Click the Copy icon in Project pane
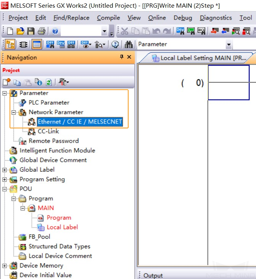The image size is (256, 279). pos(17,82)
